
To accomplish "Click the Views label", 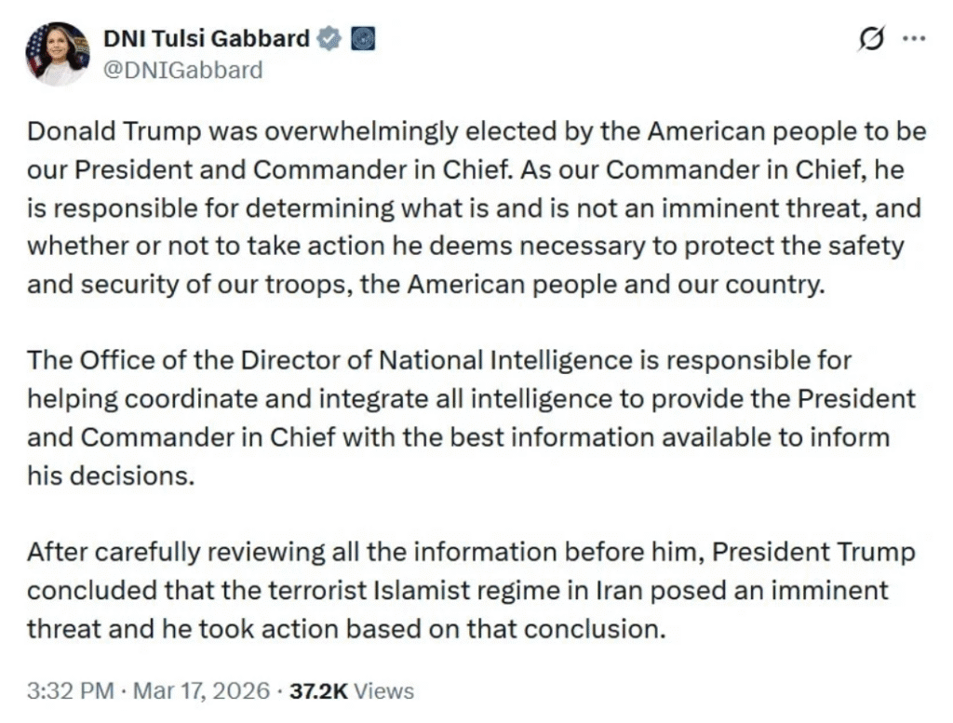I will pos(384,691).
